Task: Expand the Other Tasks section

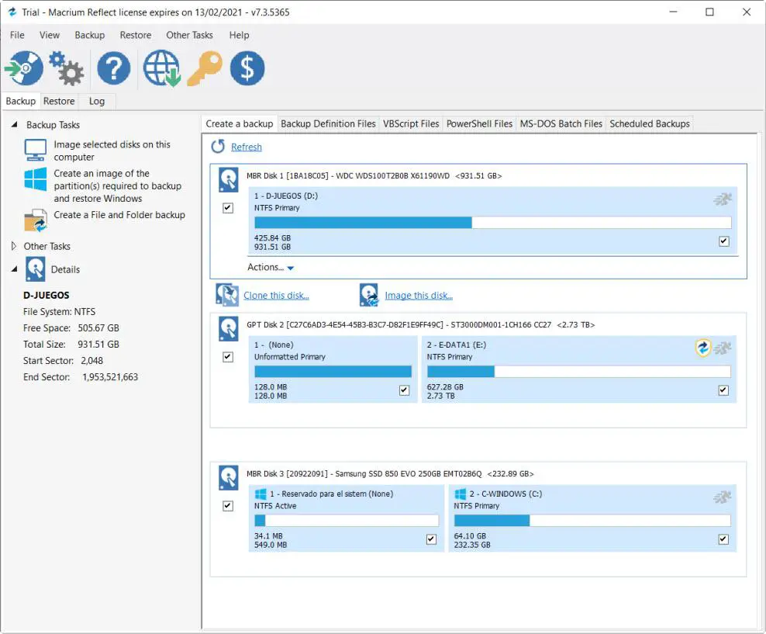Action: [14, 246]
